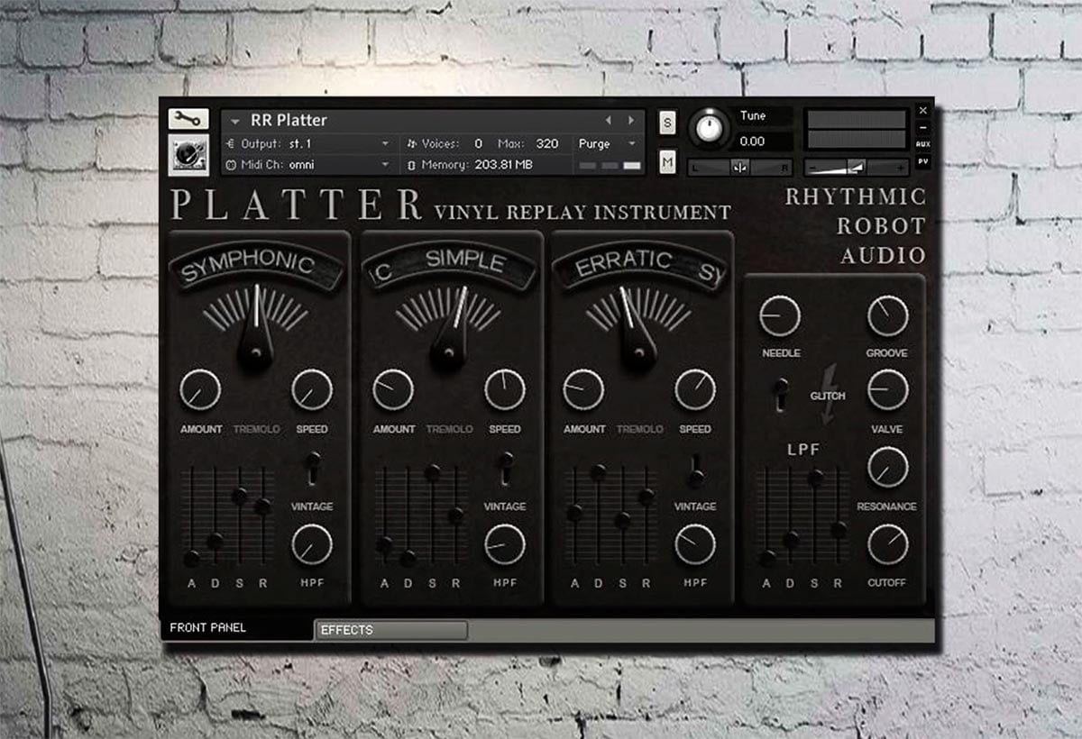Click the volume slider in the header
The image size is (1082, 739).
857,168
